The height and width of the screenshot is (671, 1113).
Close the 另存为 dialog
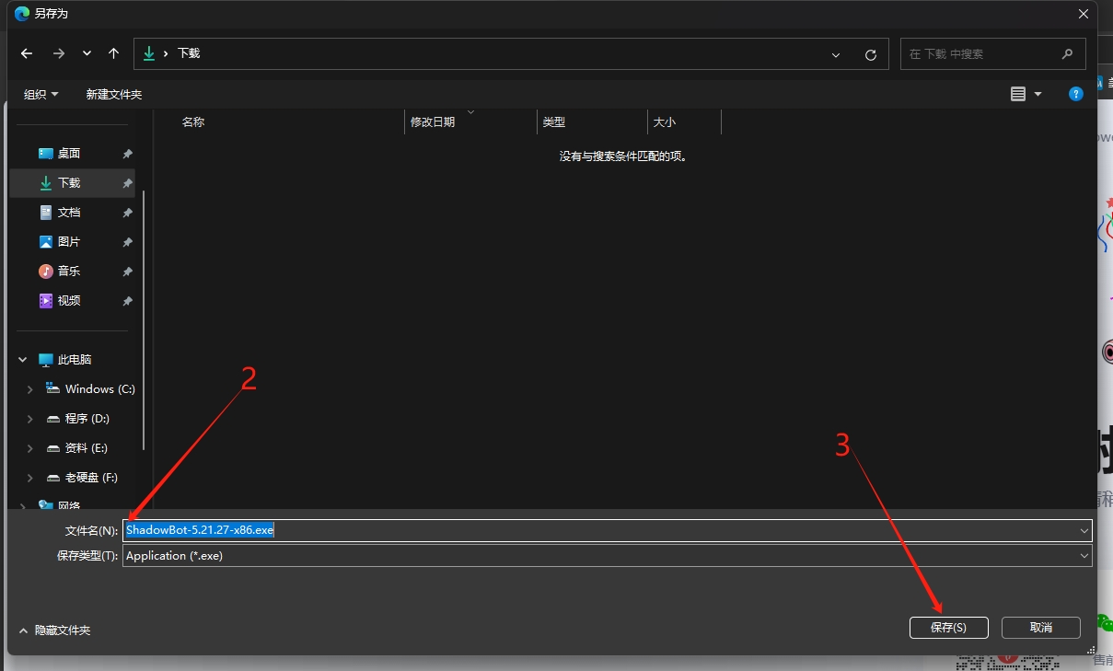[1084, 13]
